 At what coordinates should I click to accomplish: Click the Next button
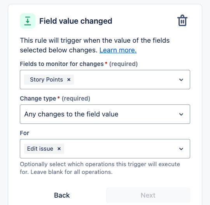tap(148, 195)
